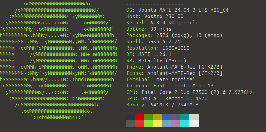The height and width of the screenshot is (132, 266).
Task: Click the OS line showing Ubuntu MATE
Action: (x=177, y=10)
